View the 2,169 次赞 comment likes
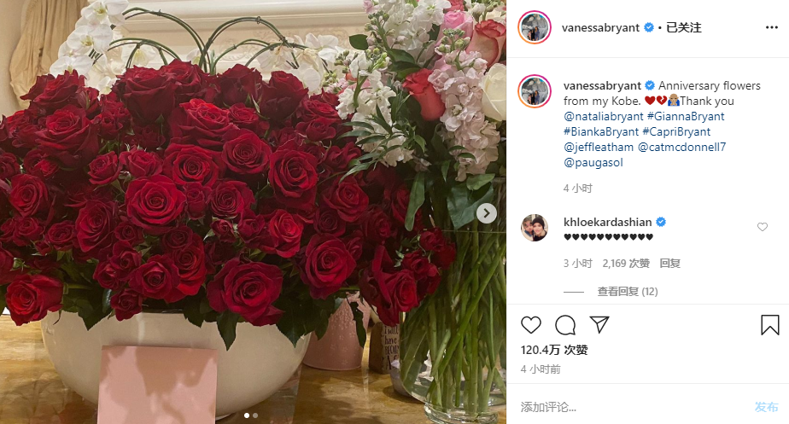 click(x=625, y=263)
